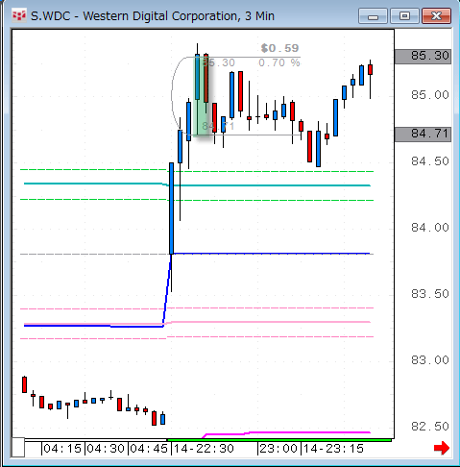This screenshot has width=460, height=467.
Task: Click the 85.00 price axis label
Action: tap(430, 95)
